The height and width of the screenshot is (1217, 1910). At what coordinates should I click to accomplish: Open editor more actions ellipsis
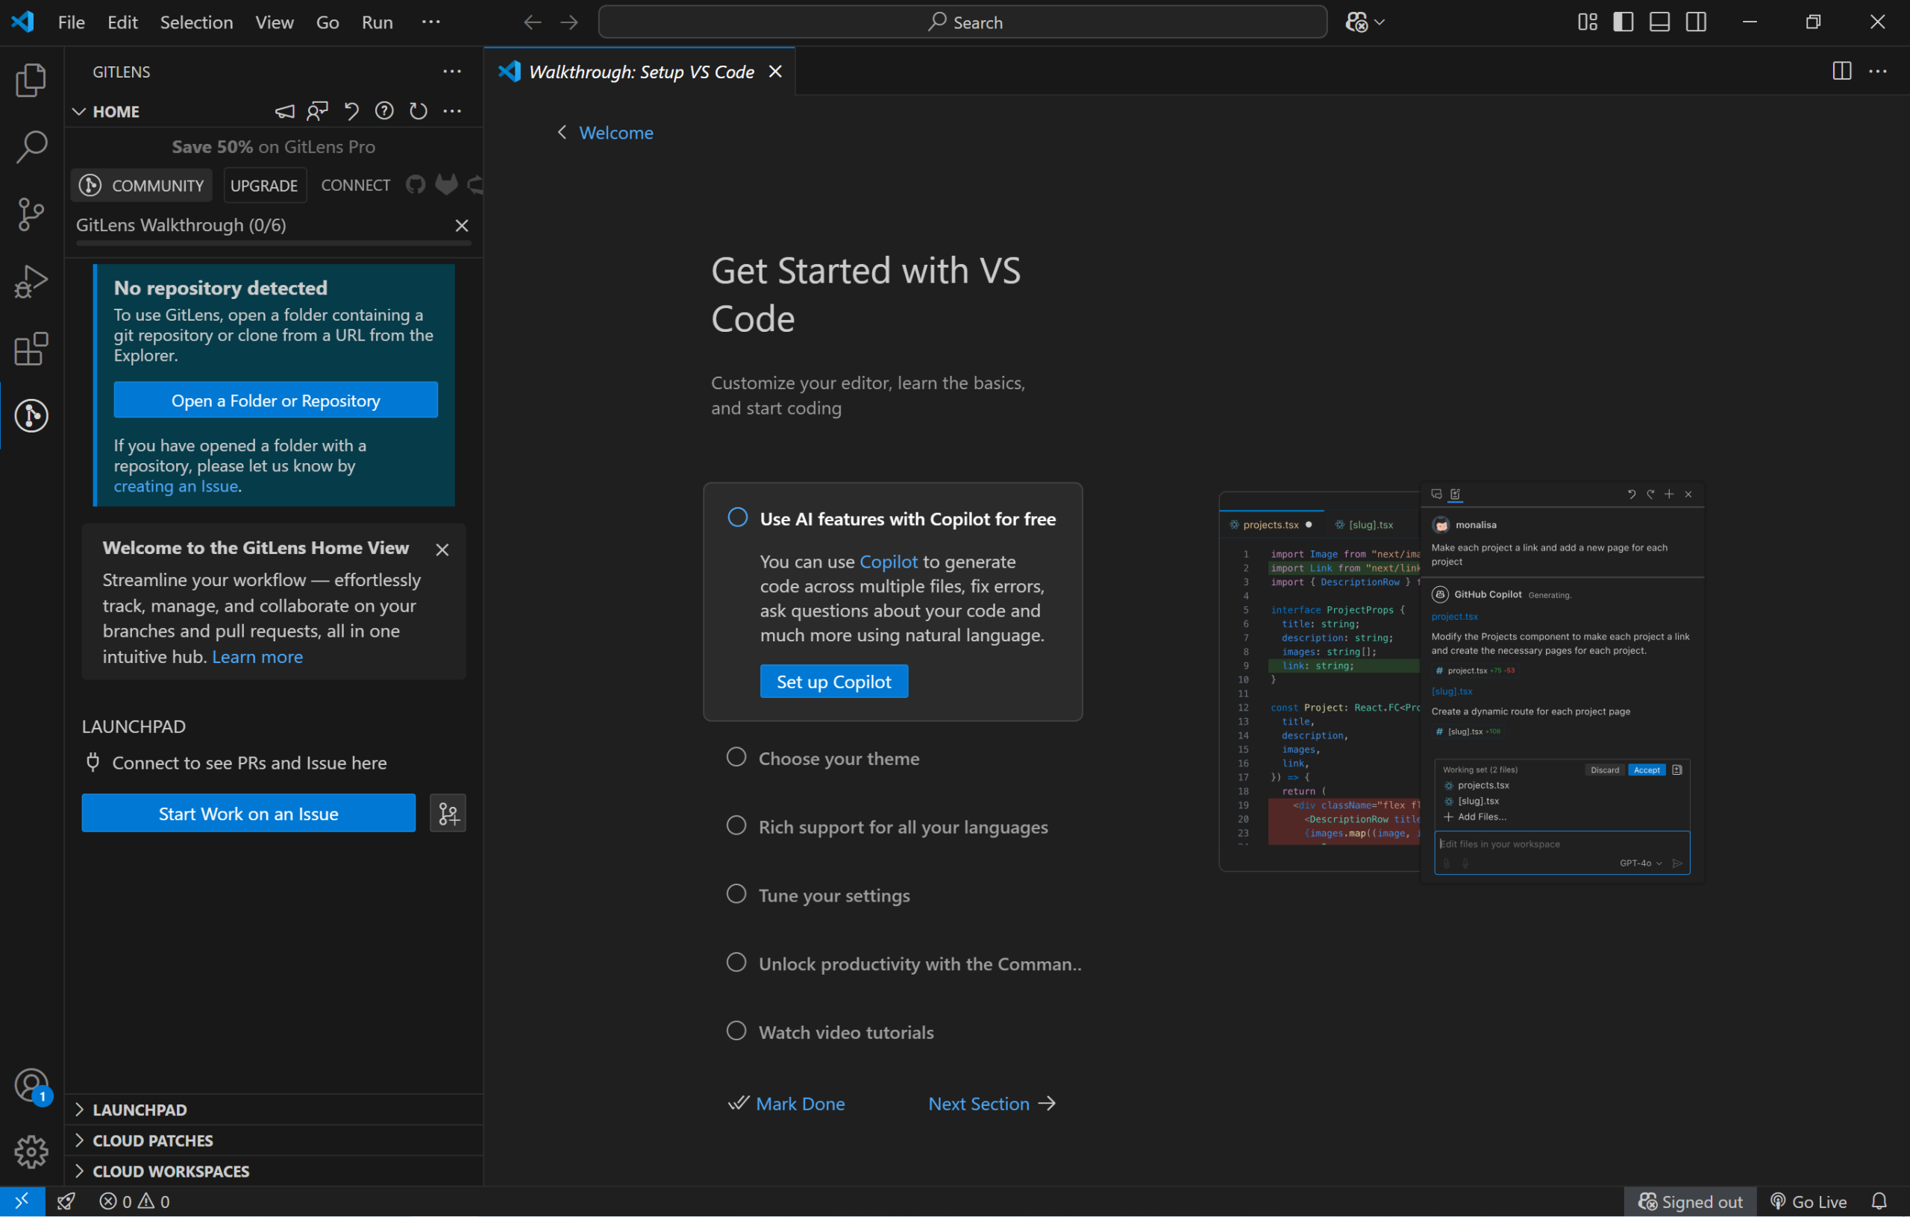(x=1878, y=72)
